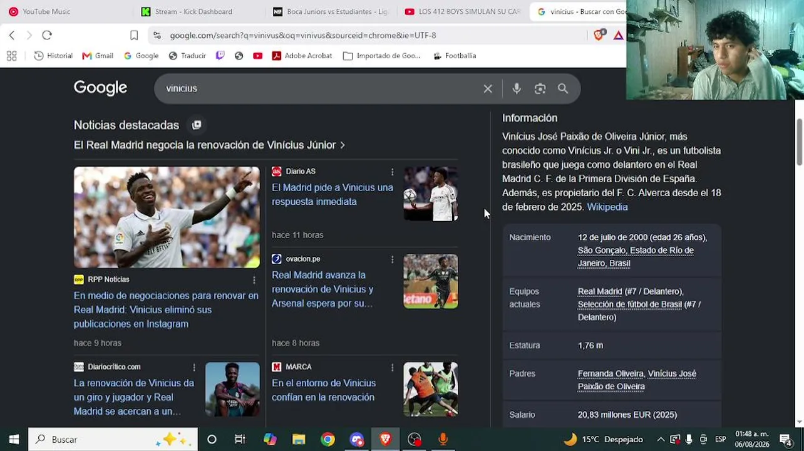Open the Windows Start menu

coord(14,439)
